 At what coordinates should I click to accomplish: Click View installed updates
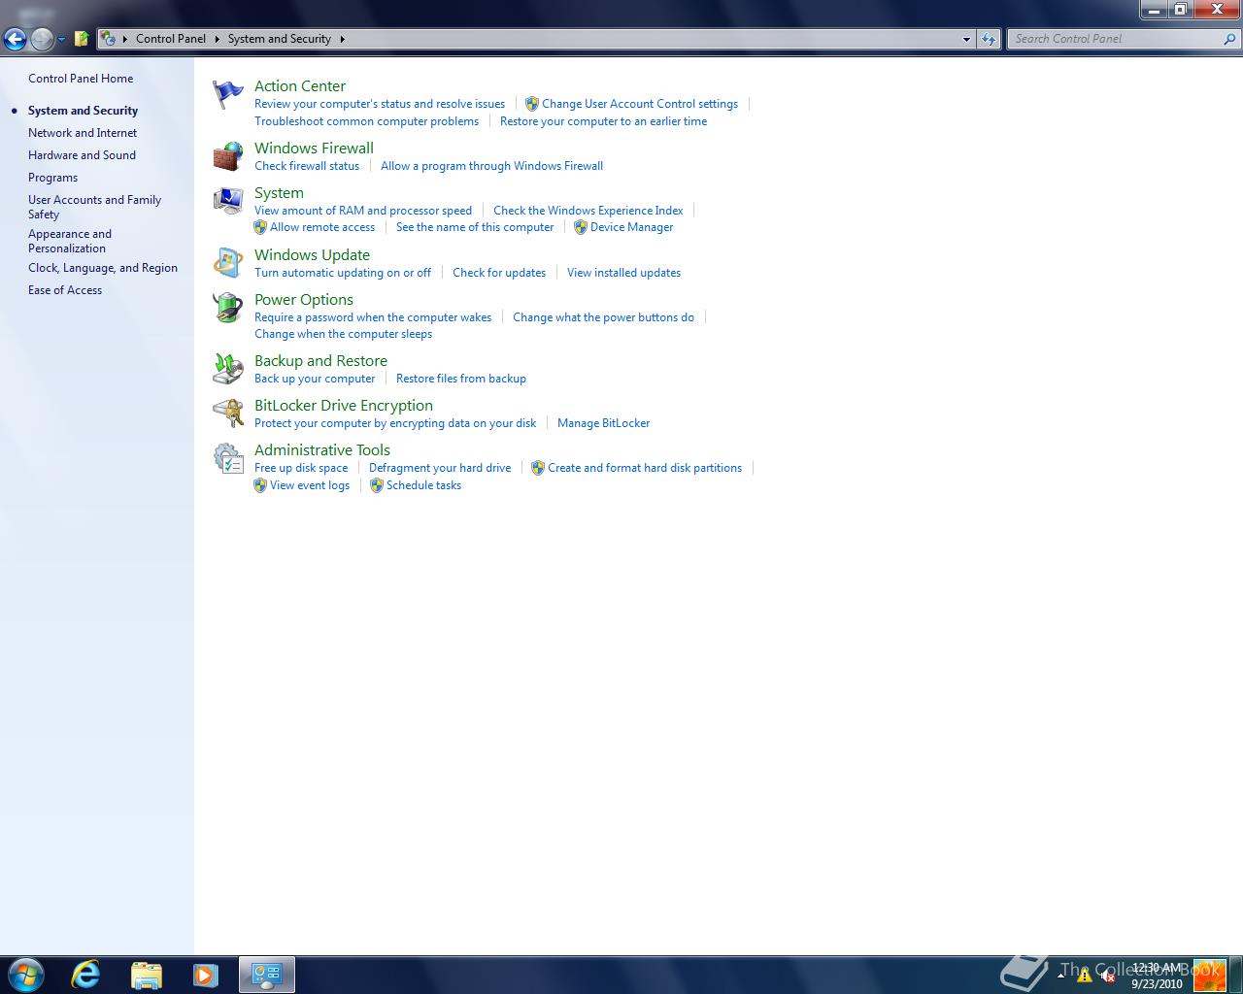click(x=623, y=273)
